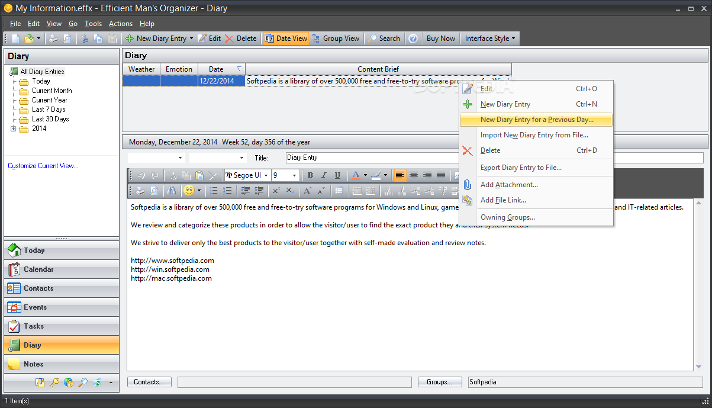Toggle underline formatting
The height and width of the screenshot is (408, 712).
point(337,175)
